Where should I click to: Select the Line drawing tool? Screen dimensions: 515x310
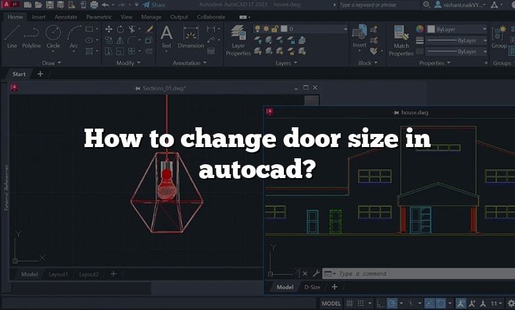12,36
